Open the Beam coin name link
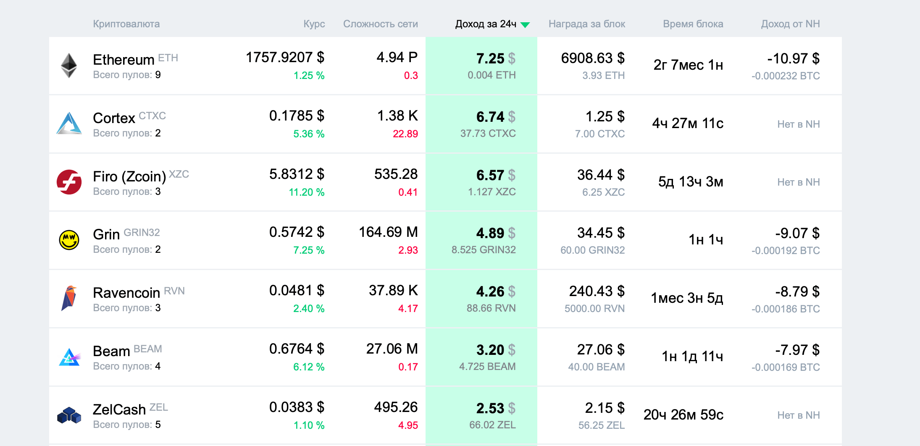 point(111,351)
